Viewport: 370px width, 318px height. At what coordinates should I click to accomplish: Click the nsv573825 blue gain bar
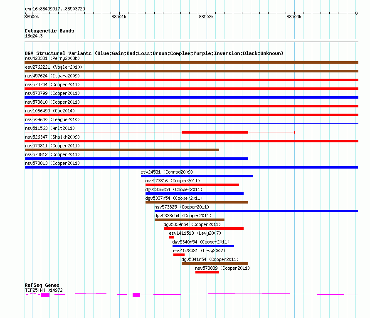256,211
